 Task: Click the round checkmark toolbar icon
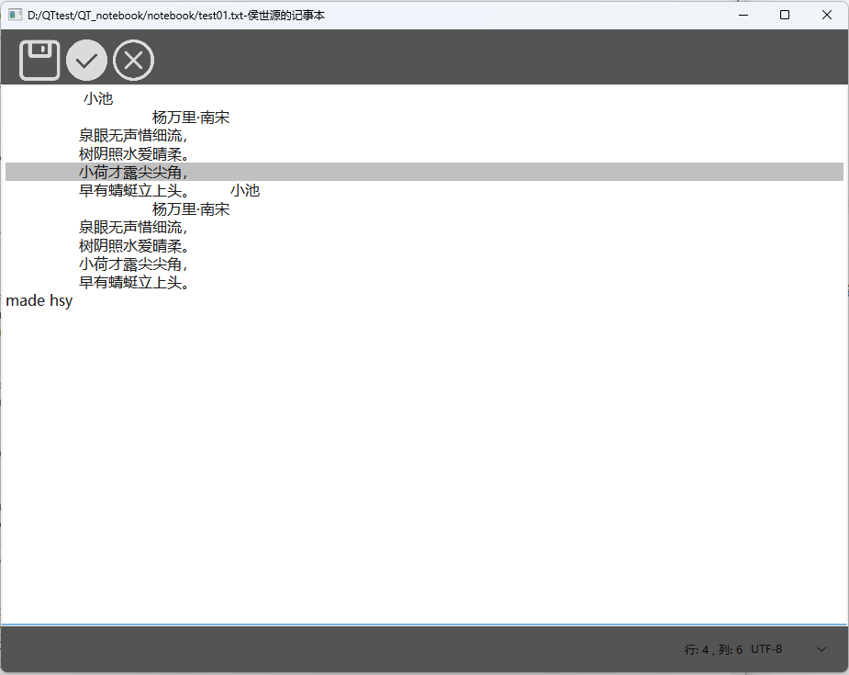86,60
